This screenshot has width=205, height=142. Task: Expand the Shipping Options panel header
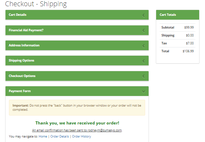click(x=77, y=61)
